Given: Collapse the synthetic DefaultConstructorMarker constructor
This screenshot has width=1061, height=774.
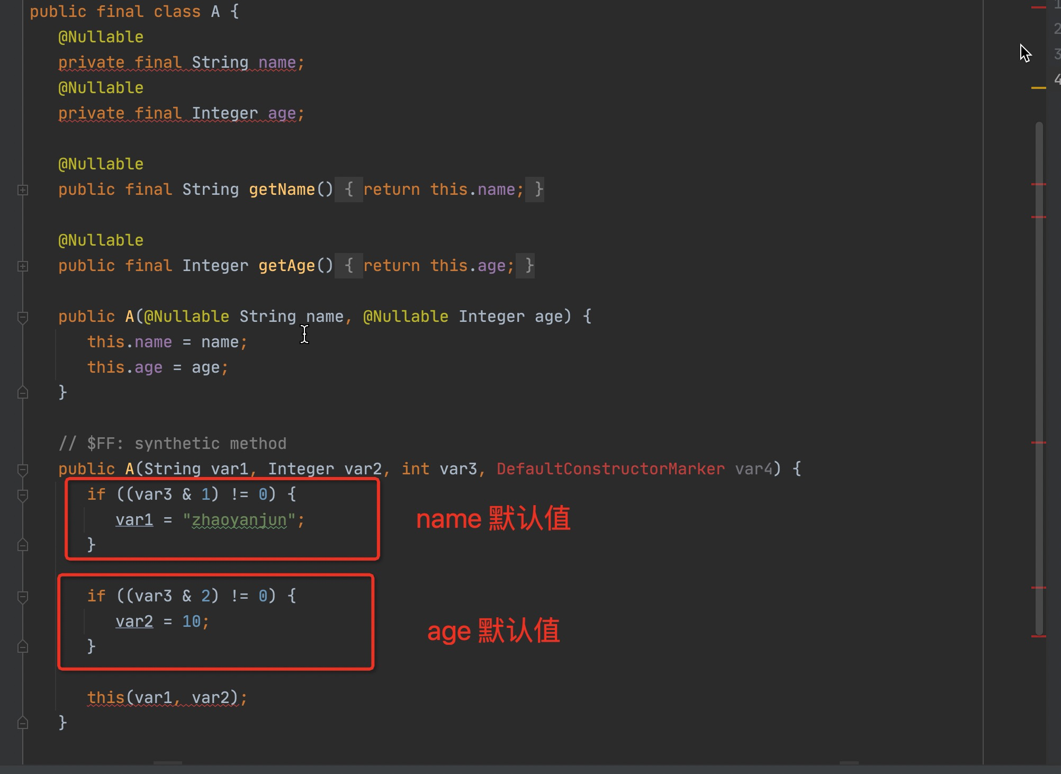Looking at the screenshot, I should (23, 470).
